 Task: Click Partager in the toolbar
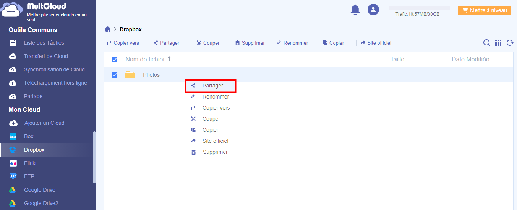167,43
